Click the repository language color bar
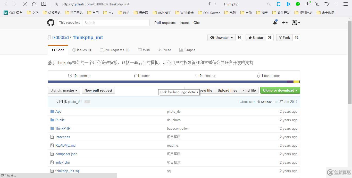The height and width of the screenshot is (178, 352). (x=167, y=82)
